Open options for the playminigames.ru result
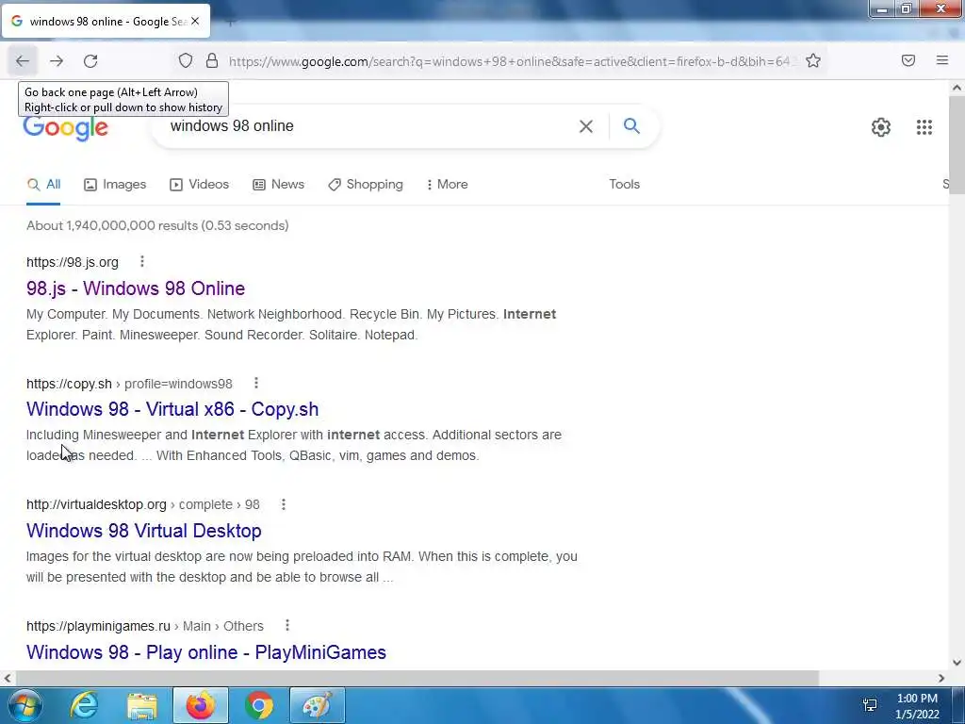The height and width of the screenshot is (724, 965). pos(286,626)
